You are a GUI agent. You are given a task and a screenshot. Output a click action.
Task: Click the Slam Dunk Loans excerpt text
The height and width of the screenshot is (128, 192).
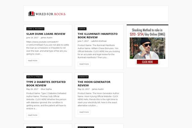(48, 48)
